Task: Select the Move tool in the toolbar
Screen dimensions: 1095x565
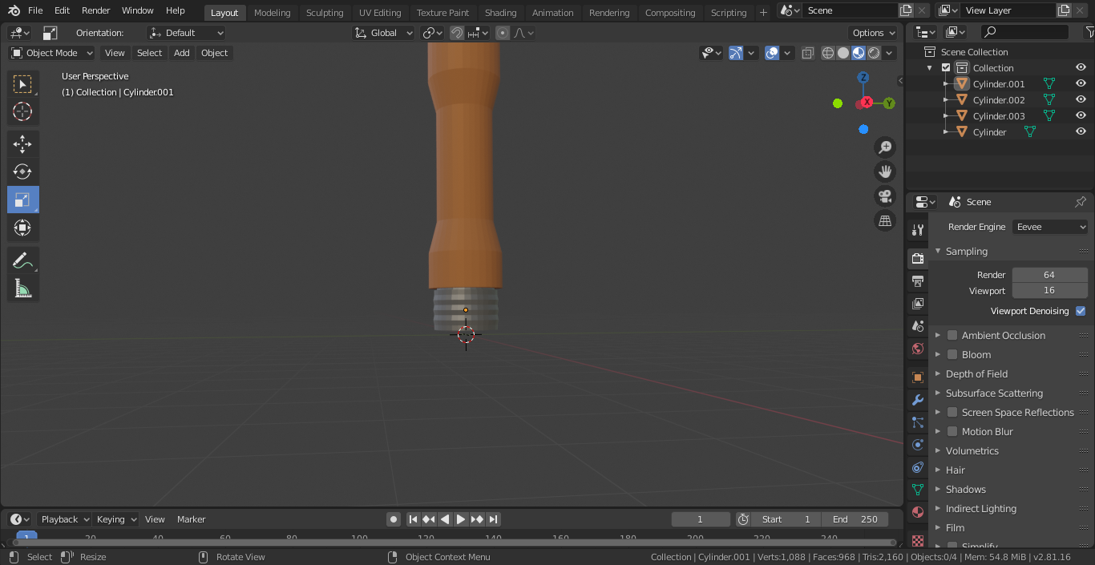Action: 22,144
